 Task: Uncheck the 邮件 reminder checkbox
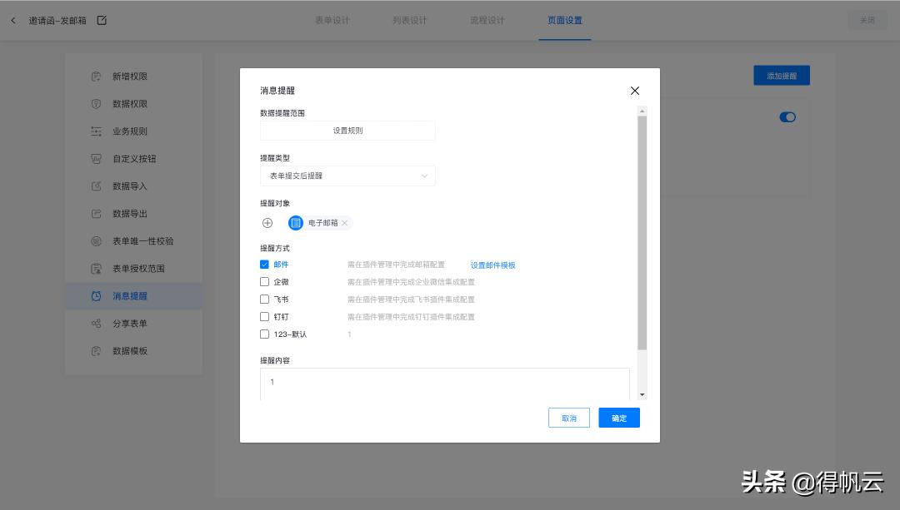264,264
